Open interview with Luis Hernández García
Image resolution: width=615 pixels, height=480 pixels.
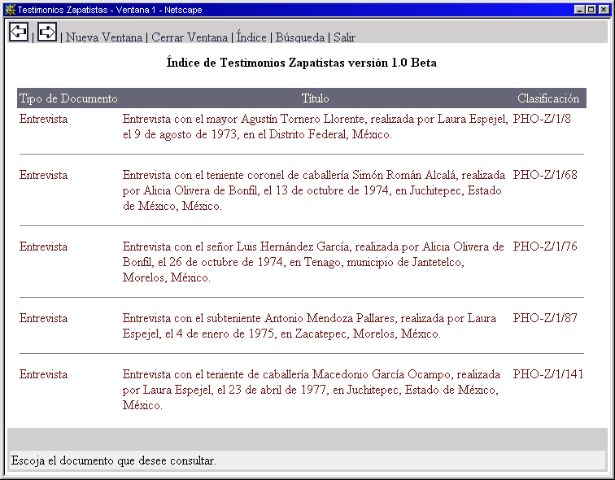pos(313,262)
